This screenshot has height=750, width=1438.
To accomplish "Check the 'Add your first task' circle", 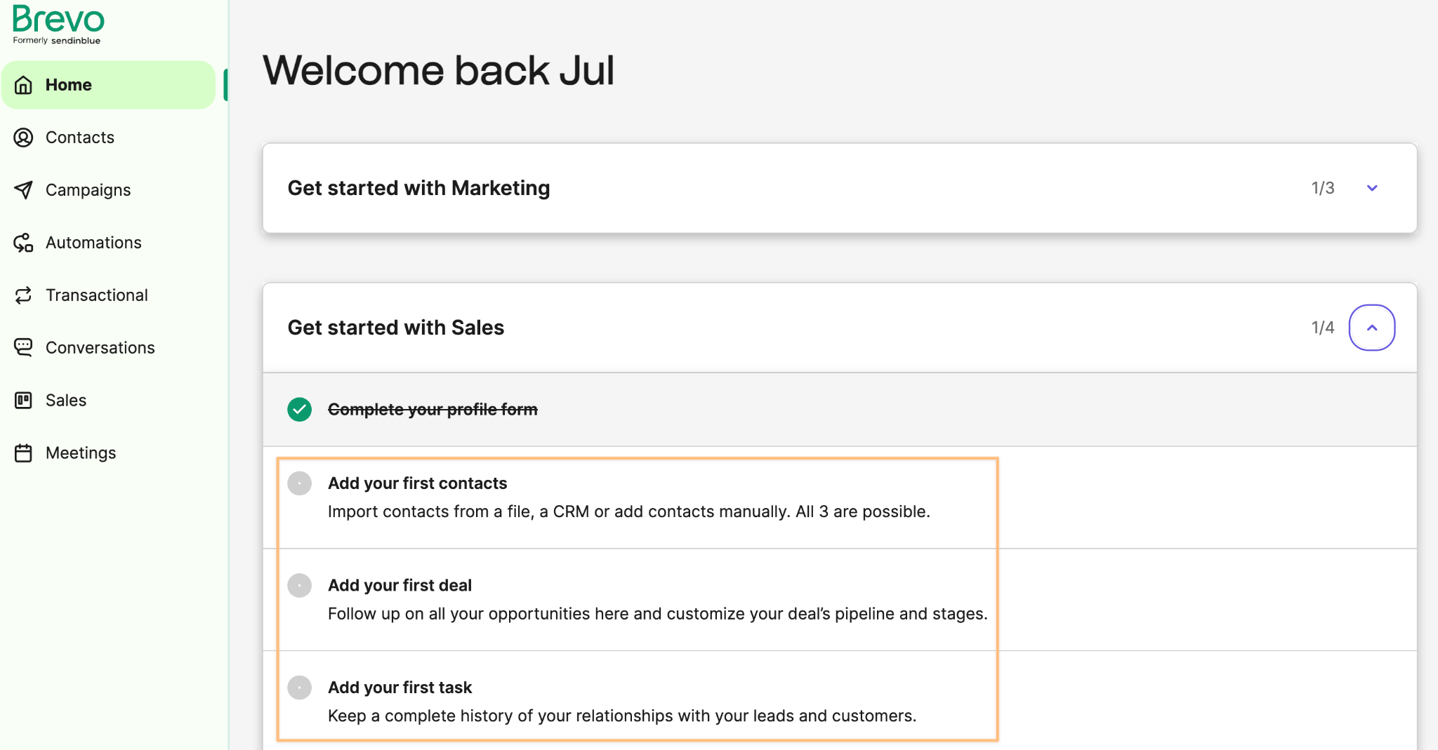I will coord(300,688).
